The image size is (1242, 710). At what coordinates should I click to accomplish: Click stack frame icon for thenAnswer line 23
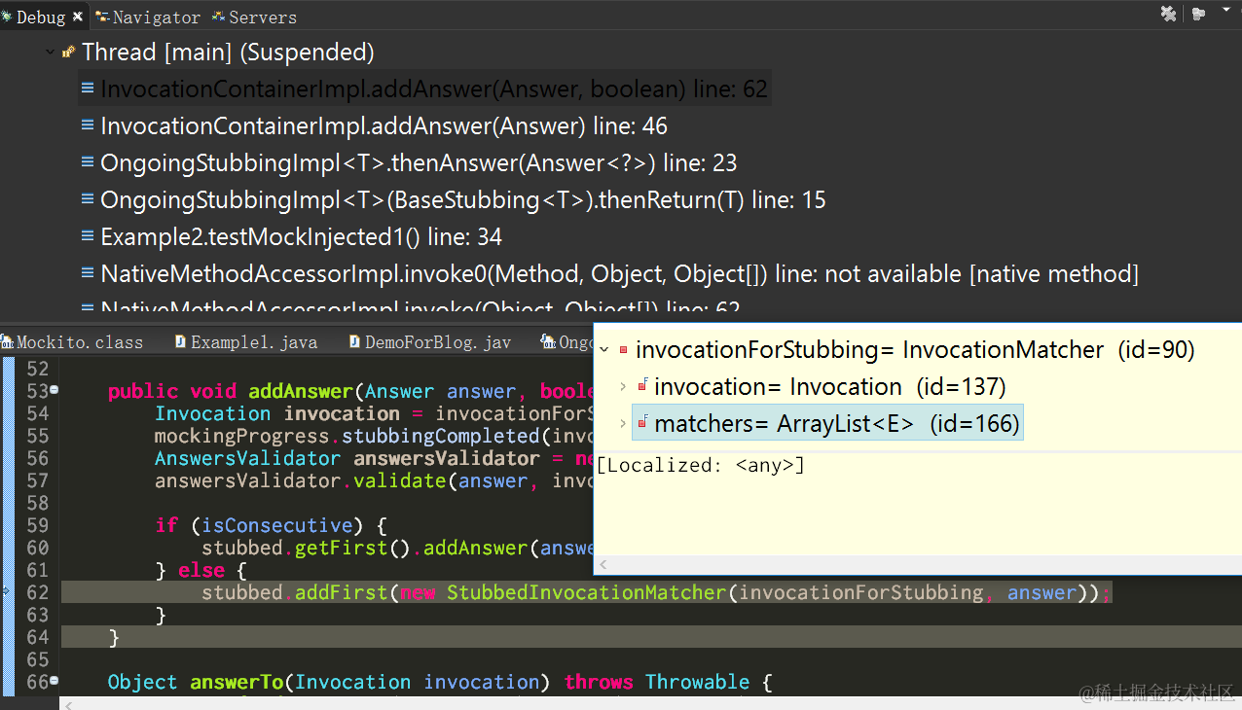88,162
